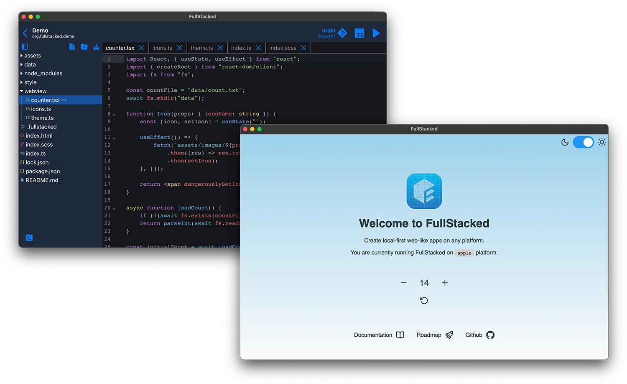Click the sun icon in the preview window
This screenshot has width=627, height=384.
pyautogui.click(x=602, y=142)
